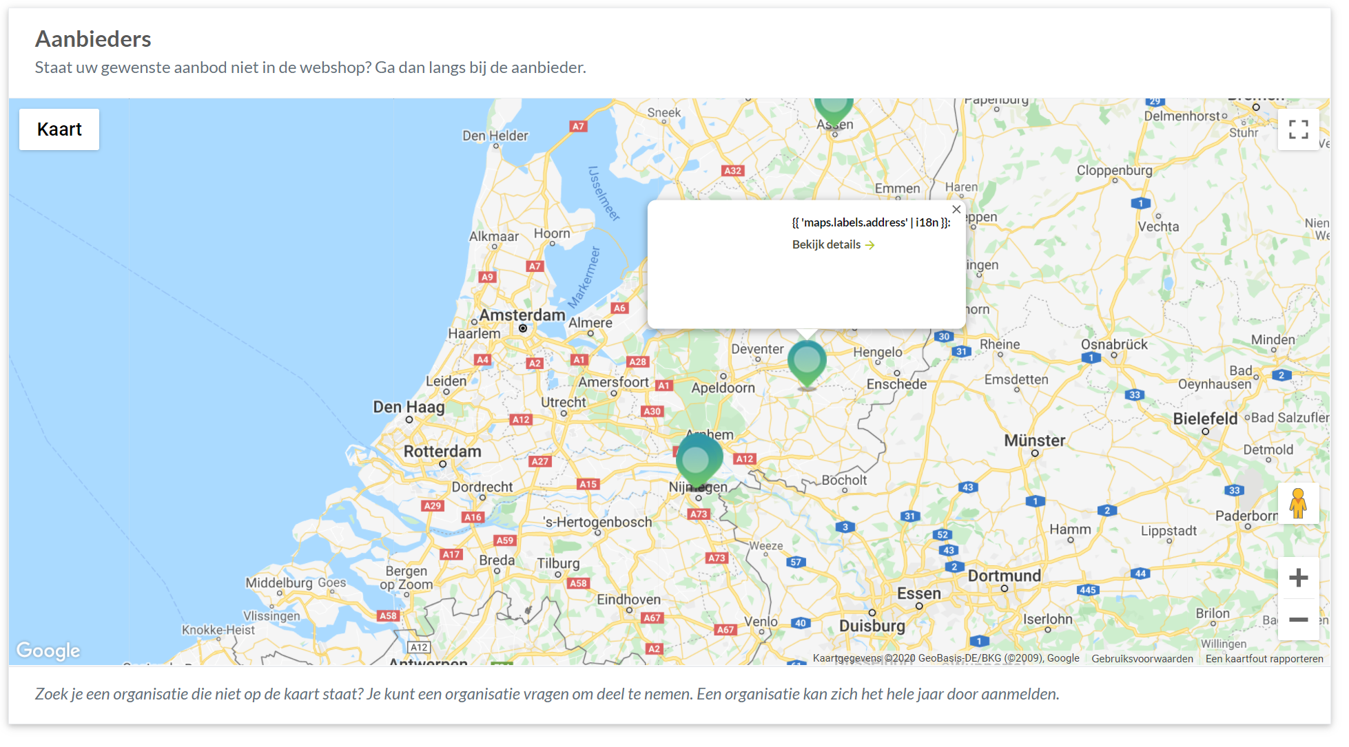This screenshot has width=1349, height=747.
Task: Toggle fullscreen map view
Action: pyautogui.click(x=1298, y=129)
